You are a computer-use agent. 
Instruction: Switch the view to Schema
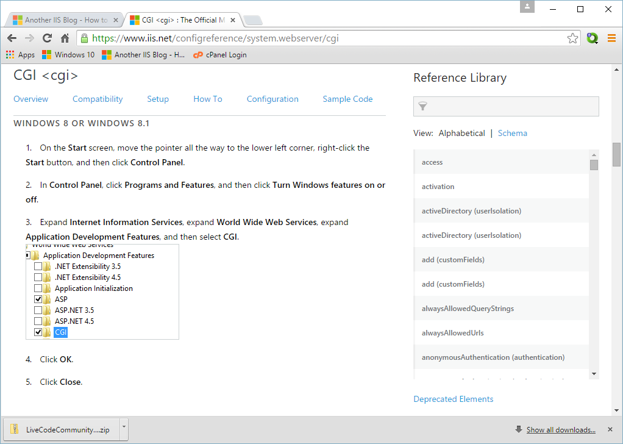(x=512, y=133)
